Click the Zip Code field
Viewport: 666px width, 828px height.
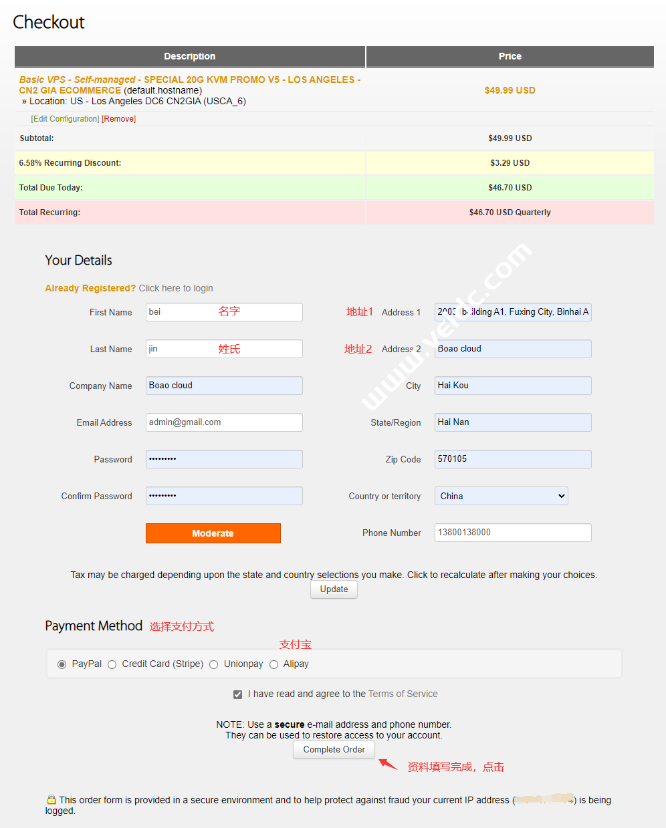pos(513,459)
